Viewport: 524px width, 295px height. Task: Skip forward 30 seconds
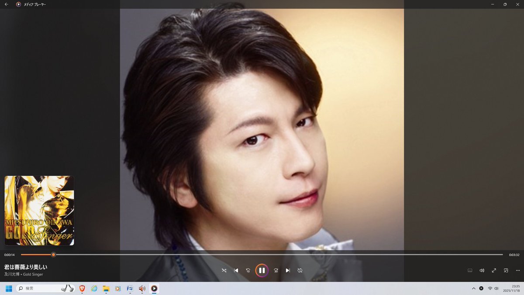(x=276, y=271)
